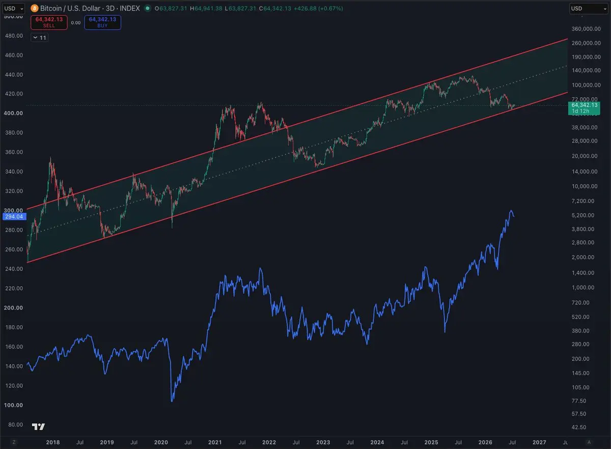Open USD currency dropdown beside the Bitcoin title
The width and height of the screenshot is (611, 449).
(x=14, y=9)
